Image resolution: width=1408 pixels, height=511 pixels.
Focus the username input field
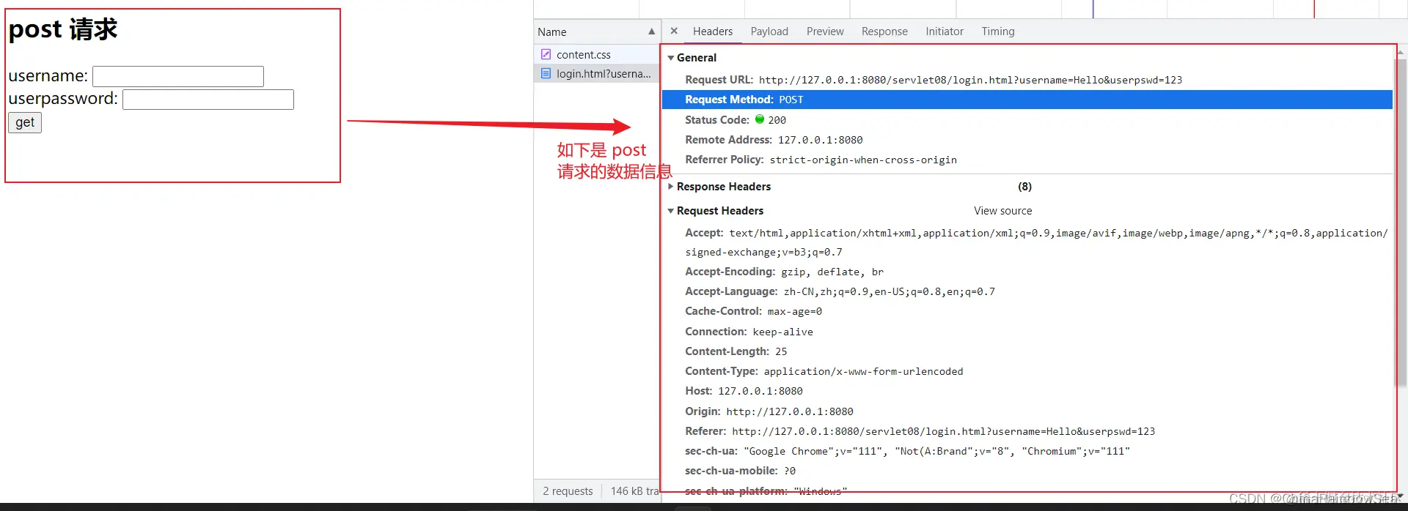[x=178, y=76]
